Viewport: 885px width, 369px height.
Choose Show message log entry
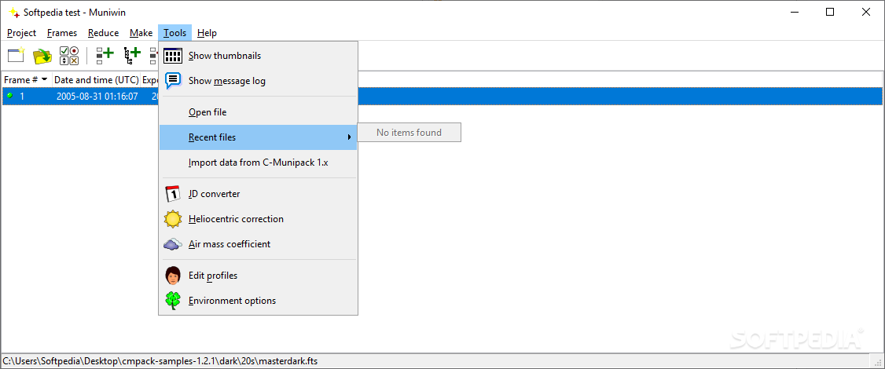[x=258, y=81]
